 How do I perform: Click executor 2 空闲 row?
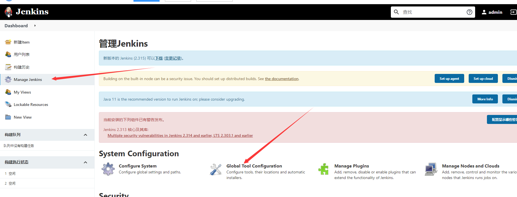(x=47, y=184)
